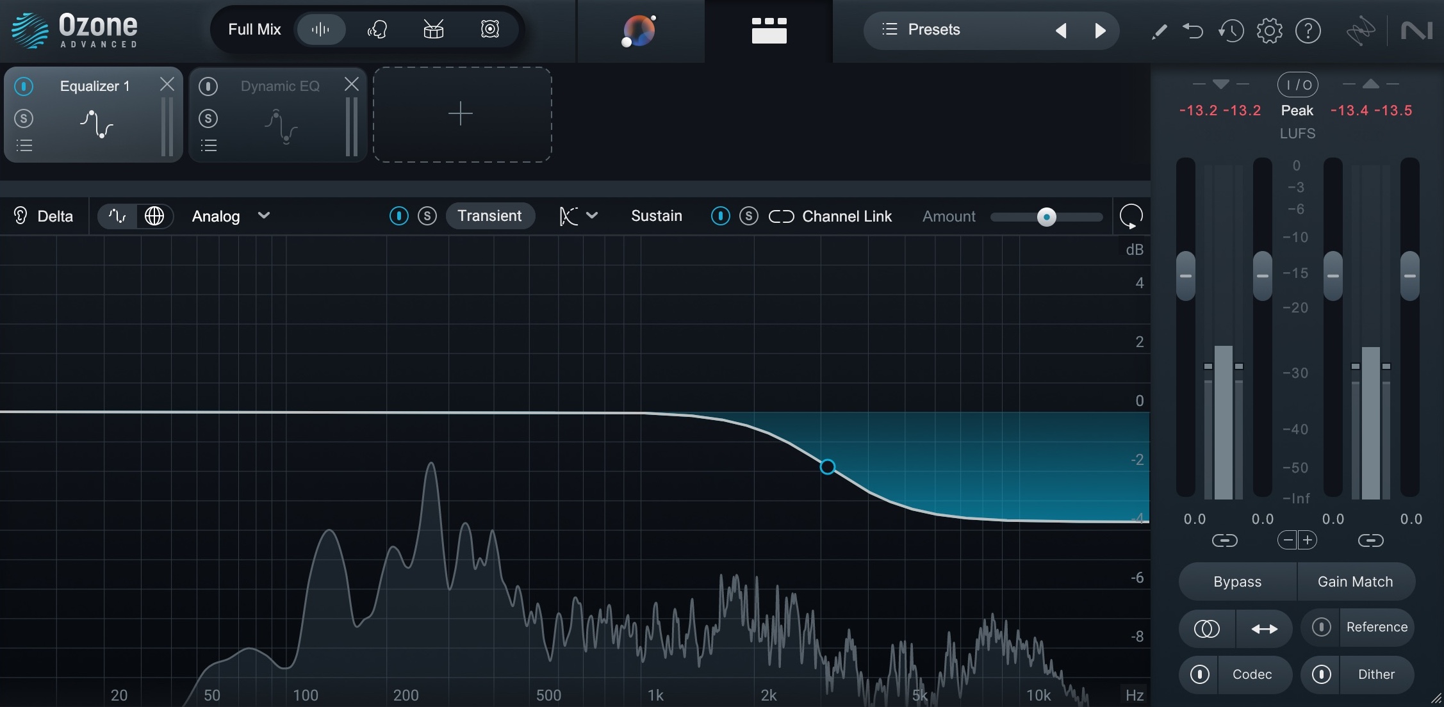
Task: Remove the Dynamic EQ module
Action: (x=352, y=84)
